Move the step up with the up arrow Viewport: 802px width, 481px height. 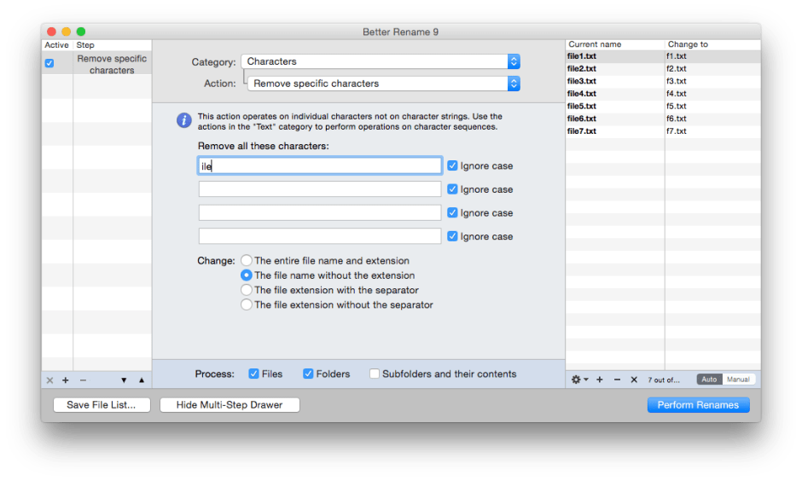[142, 380]
